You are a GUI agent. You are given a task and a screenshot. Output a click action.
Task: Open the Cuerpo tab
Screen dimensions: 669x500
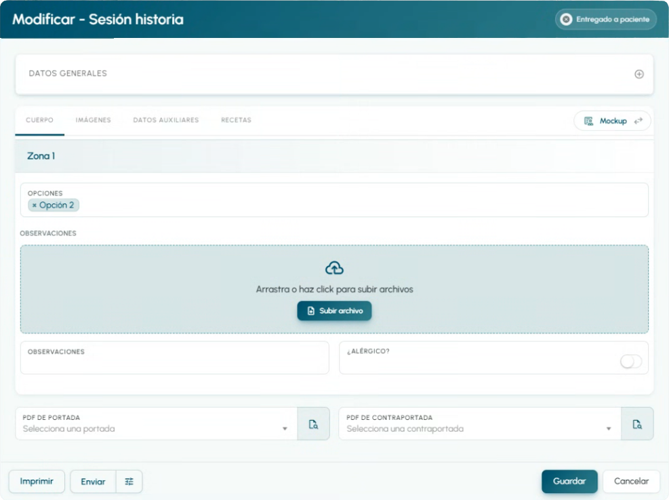(x=40, y=120)
